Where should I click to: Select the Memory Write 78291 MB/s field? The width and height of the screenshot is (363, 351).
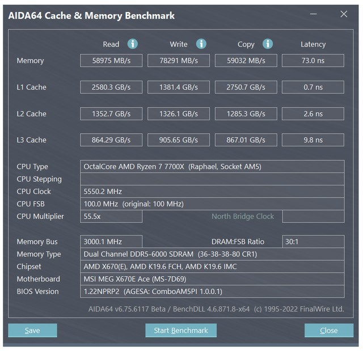(x=179, y=61)
